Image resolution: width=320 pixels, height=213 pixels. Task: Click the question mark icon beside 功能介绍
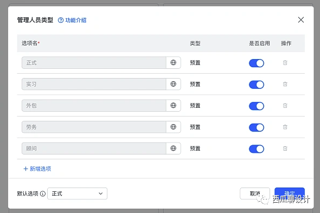tap(61, 20)
